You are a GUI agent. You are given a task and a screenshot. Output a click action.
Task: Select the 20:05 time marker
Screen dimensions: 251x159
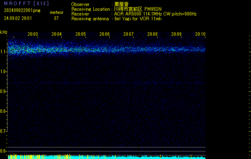coord(81,34)
